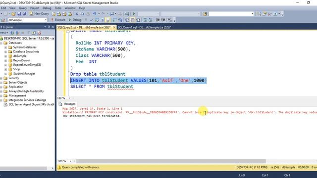Expand the dbSample database node
The image size is (317, 178).
pyautogui.click(x=5, y=56)
